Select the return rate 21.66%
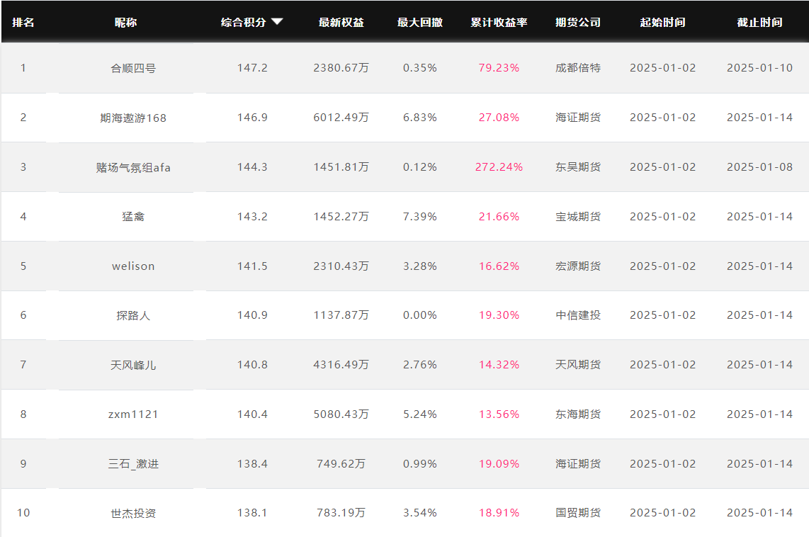 pyautogui.click(x=499, y=217)
